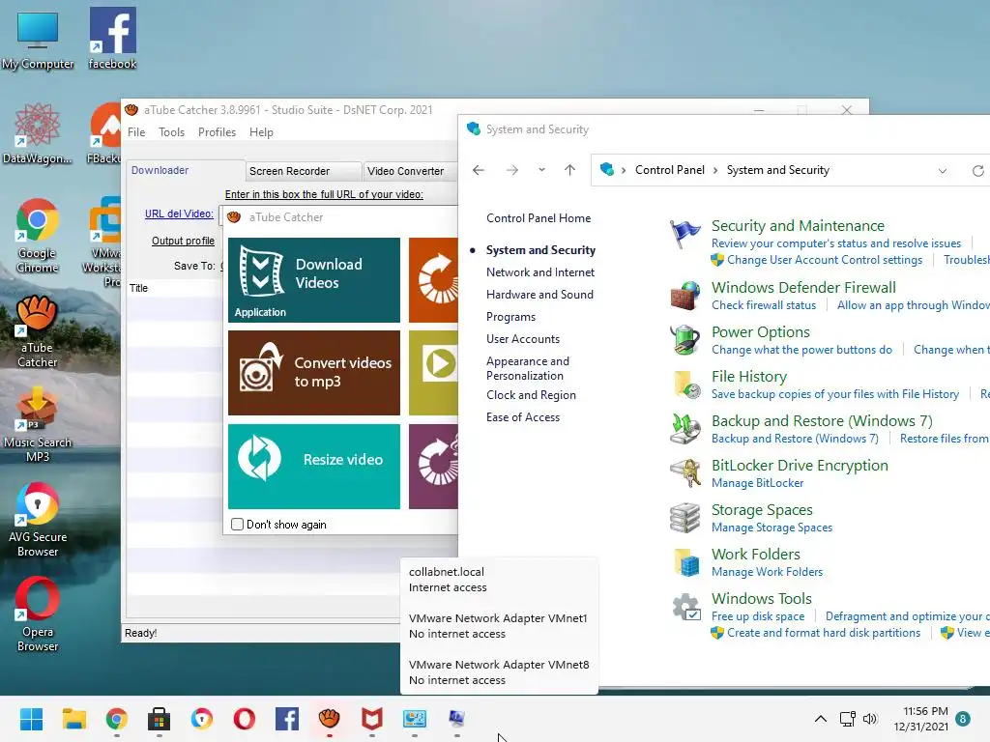Click the McAfee shield taskbar icon
This screenshot has height=742, width=990.
pos(372,719)
